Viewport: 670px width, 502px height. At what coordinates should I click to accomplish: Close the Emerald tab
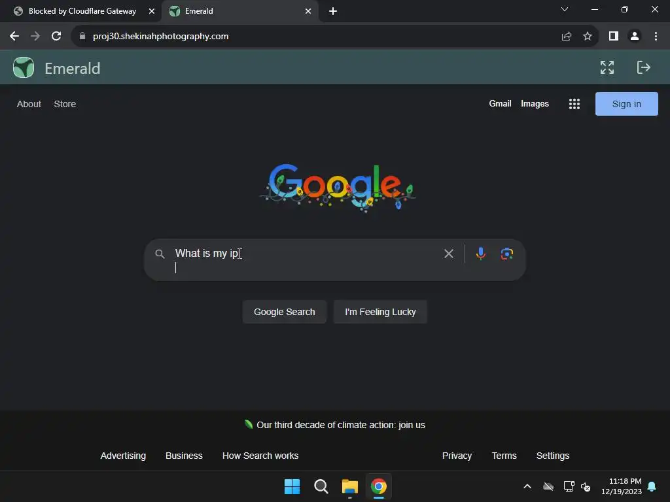point(308,11)
